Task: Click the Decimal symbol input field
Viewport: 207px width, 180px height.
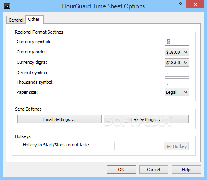Action: [x=177, y=73]
